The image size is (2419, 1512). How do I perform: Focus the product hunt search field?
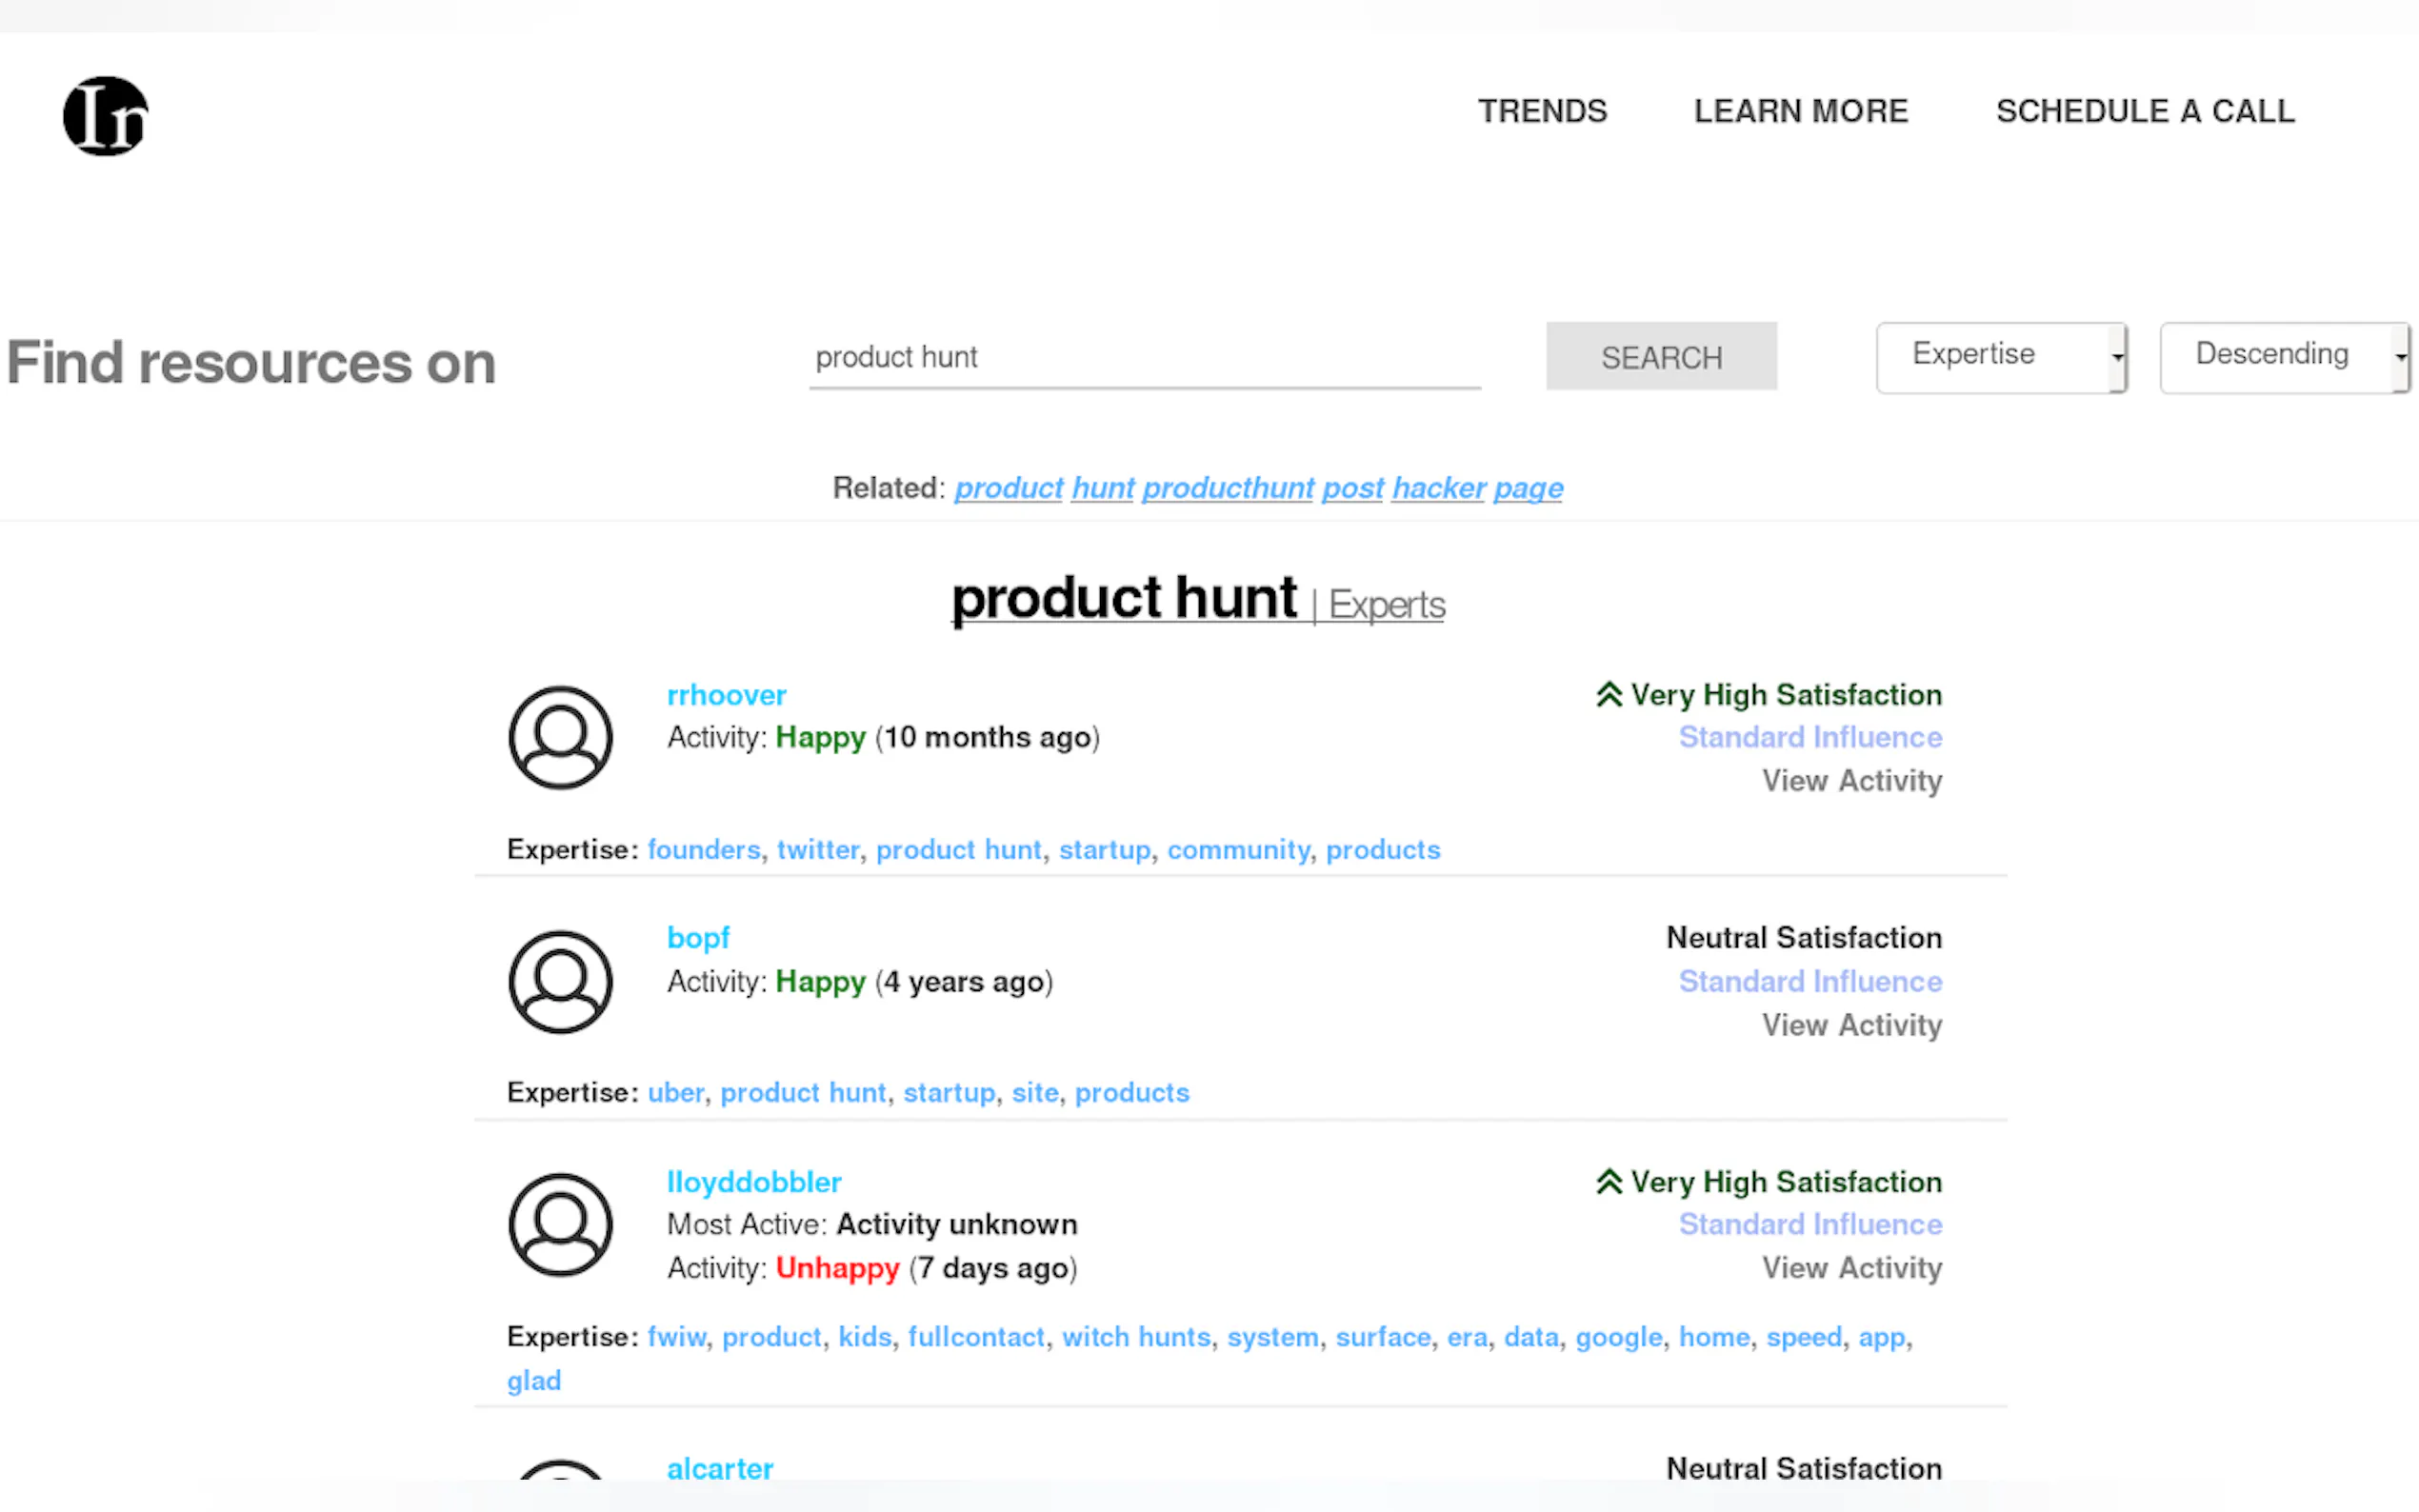pos(1145,357)
